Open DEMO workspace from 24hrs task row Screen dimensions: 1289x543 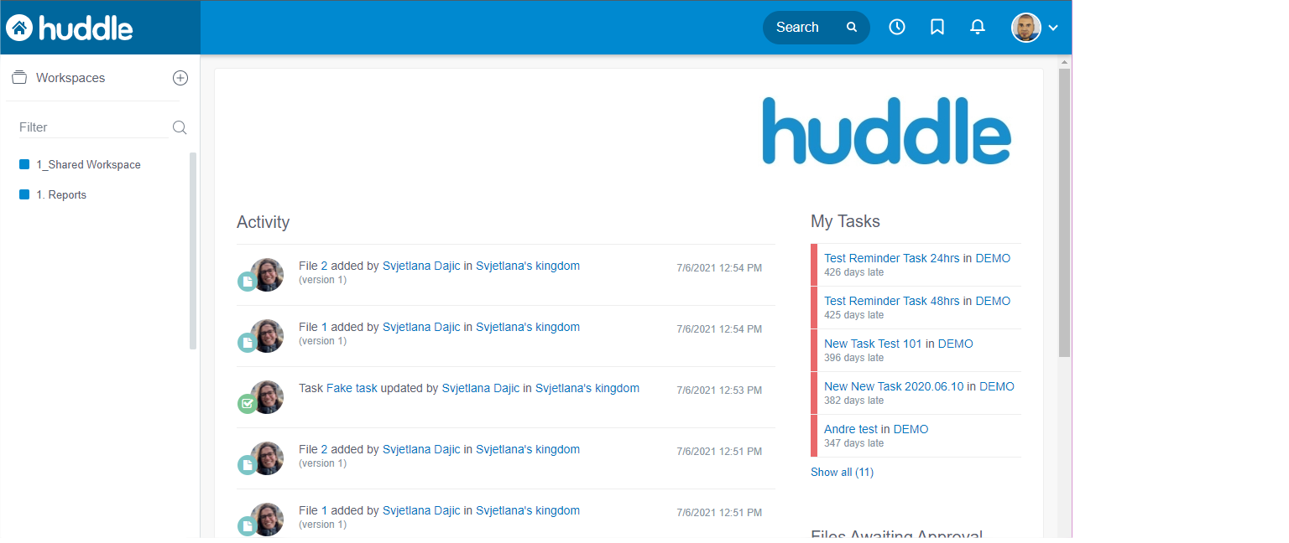click(x=993, y=258)
